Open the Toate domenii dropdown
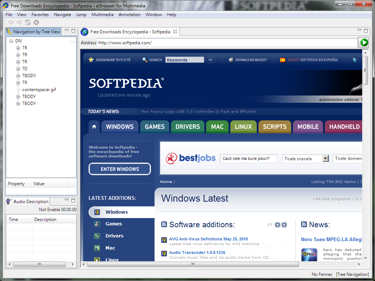375x281 pixels. (348, 158)
